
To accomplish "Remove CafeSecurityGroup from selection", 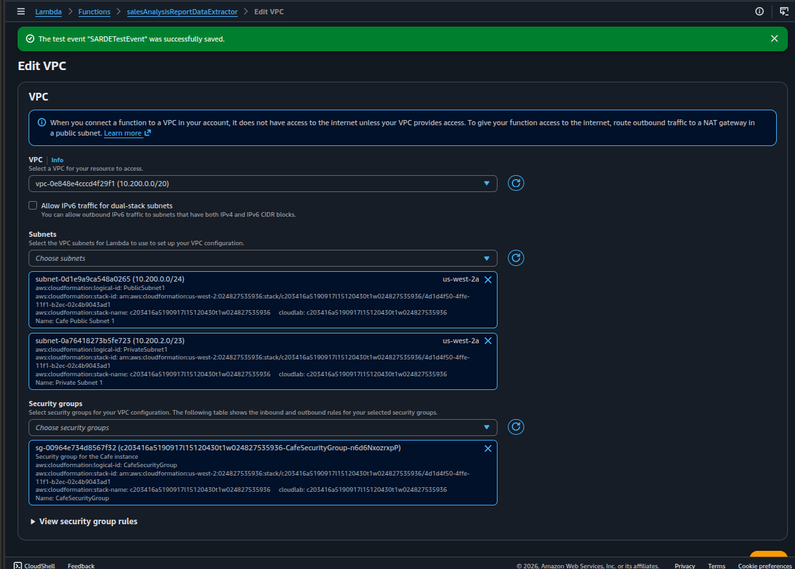I will [488, 448].
